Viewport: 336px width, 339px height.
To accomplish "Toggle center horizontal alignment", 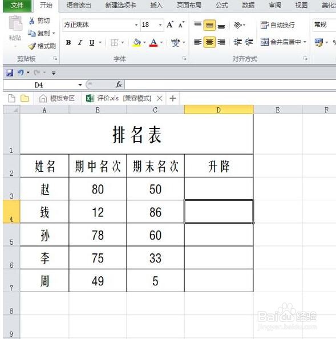I will 209,42.
